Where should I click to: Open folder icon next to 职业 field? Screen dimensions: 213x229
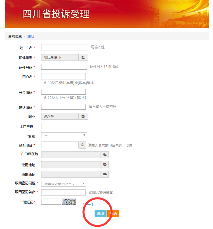tap(83, 116)
